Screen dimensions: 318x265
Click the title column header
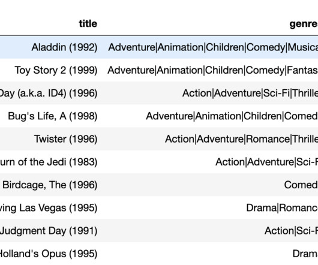coord(88,24)
